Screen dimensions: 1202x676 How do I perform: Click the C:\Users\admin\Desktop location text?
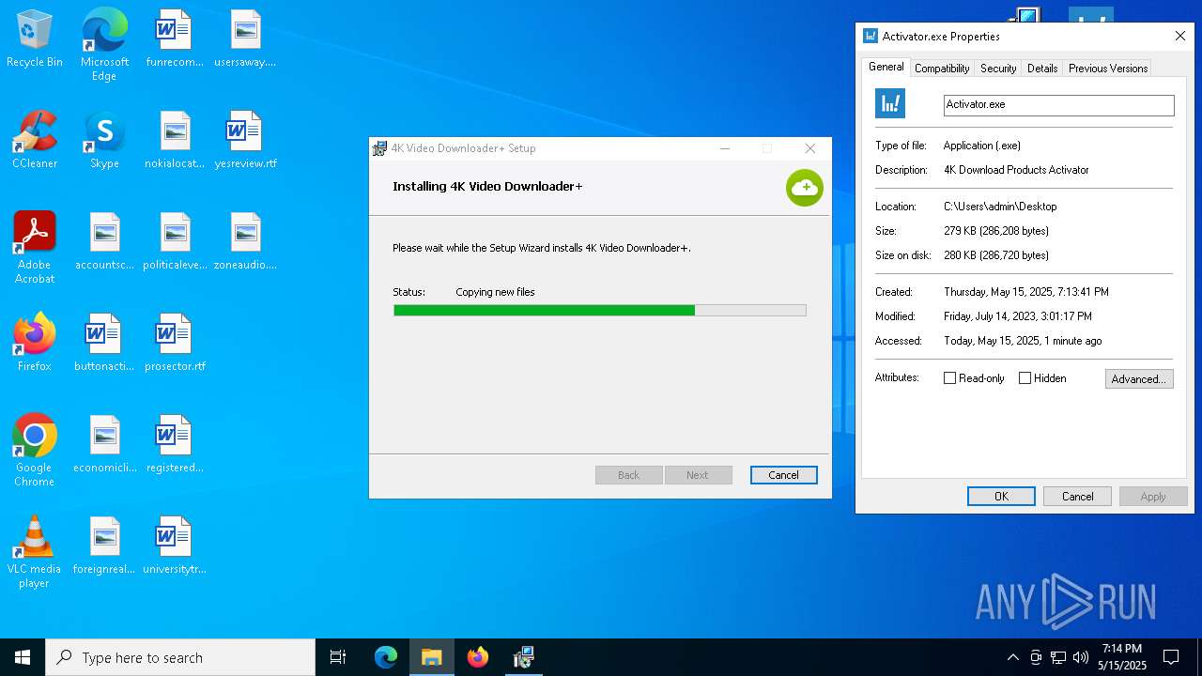[x=1000, y=207]
